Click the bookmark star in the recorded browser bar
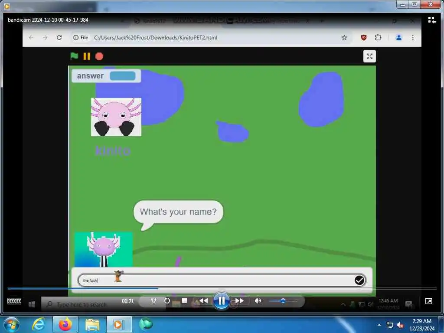Screen dimensions: 444x333 coord(344,38)
